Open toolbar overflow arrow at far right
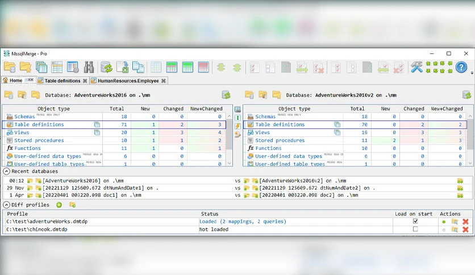This screenshot has height=275, width=475. point(472,73)
